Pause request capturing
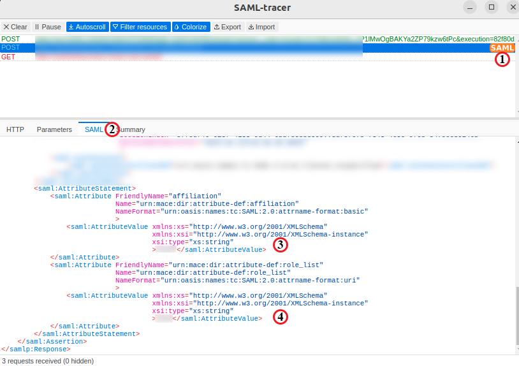Screen dimensions: 519x366 48,27
